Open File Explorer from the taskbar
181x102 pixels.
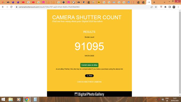point(11,99)
